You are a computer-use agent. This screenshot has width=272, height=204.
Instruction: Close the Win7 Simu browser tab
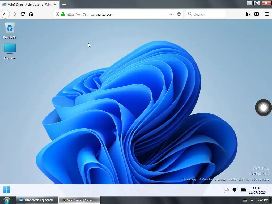pos(55,5)
